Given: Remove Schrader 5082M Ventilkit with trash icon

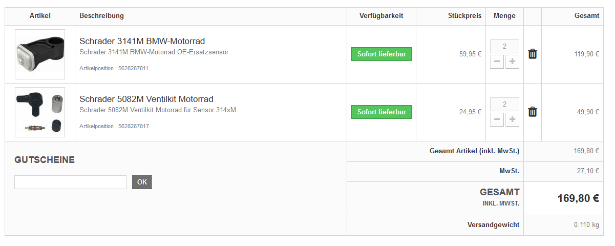Looking at the screenshot, I should (533, 112).
